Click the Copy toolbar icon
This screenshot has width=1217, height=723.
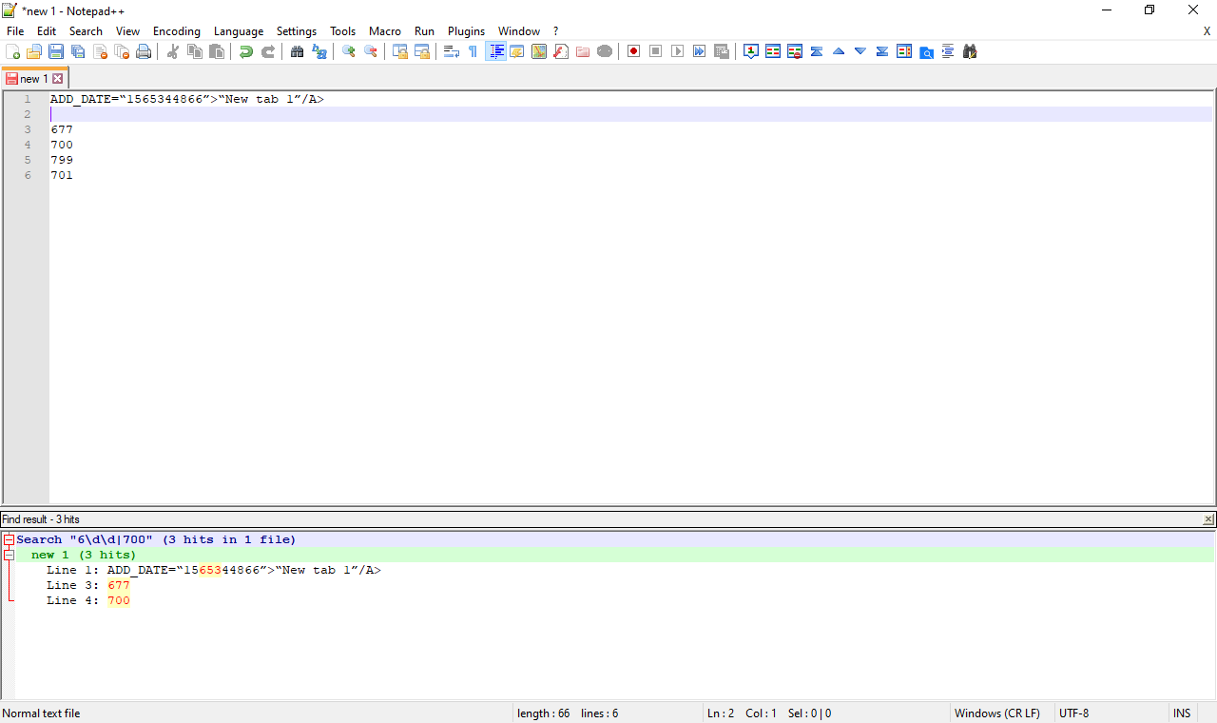(x=195, y=51)
